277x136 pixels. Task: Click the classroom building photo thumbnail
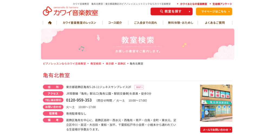tap(216, 103)
